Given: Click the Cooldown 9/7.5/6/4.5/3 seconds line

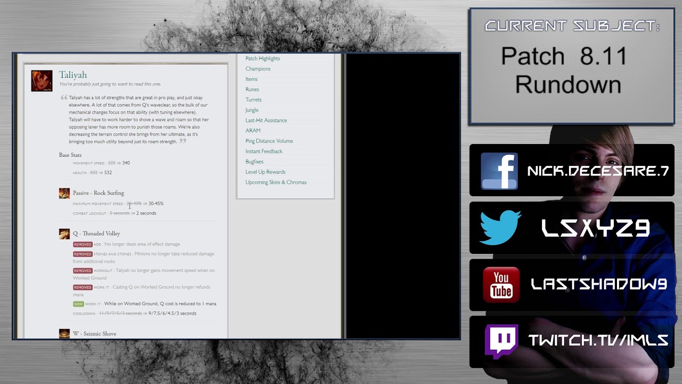Looking at the screenshot, I should [135, 314].
